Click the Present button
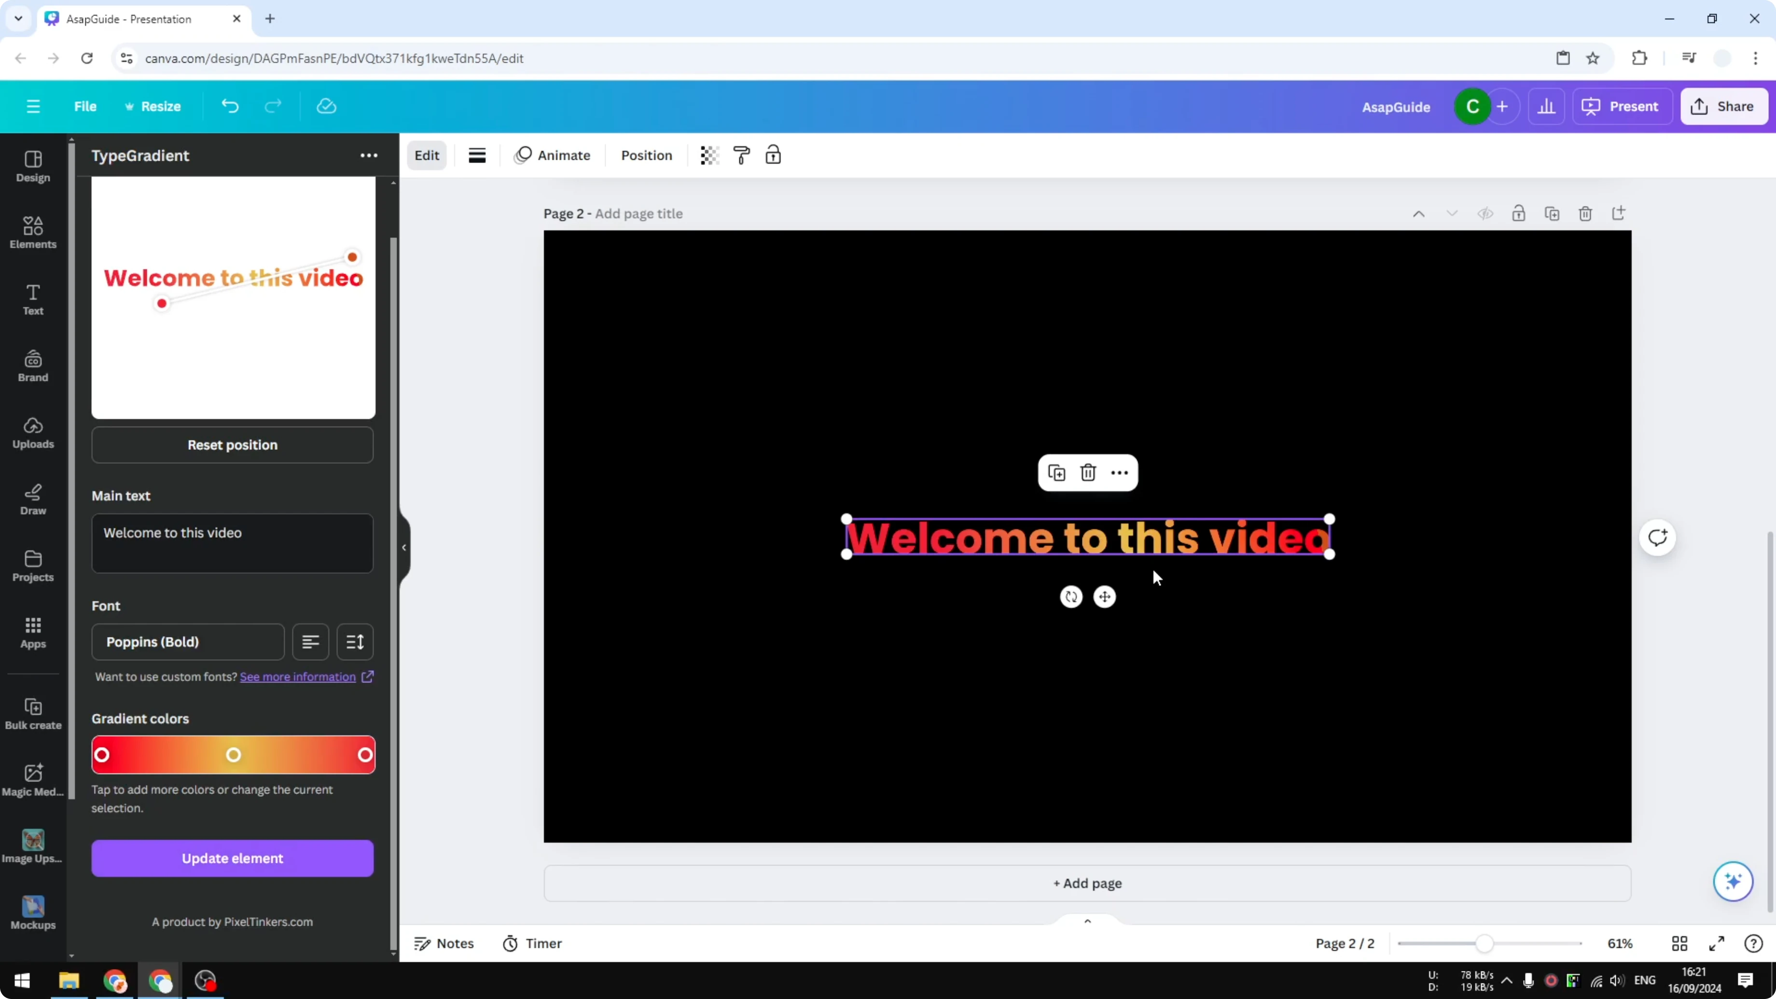This screenshot has width=1776, height=999. 1622,106
